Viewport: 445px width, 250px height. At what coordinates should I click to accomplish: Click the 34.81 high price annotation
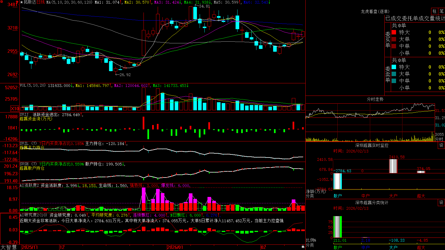(x=204, y=6)
